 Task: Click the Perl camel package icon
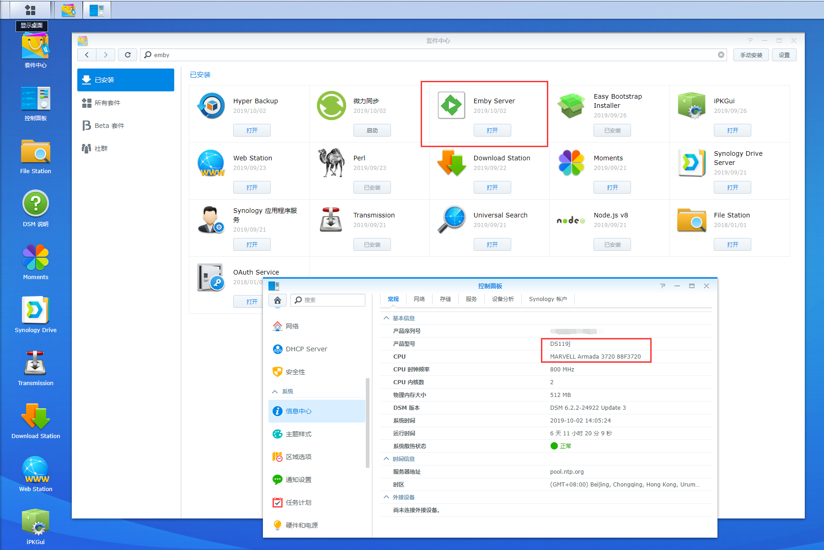tap(331, 163)
